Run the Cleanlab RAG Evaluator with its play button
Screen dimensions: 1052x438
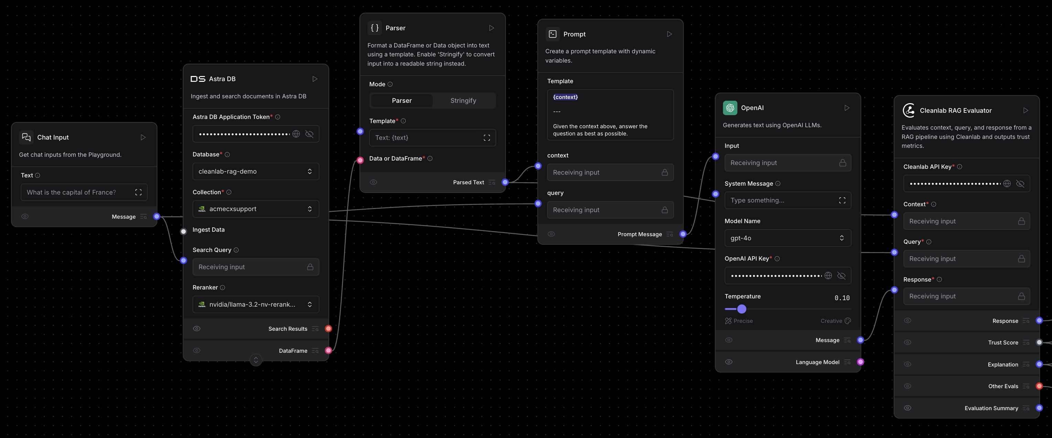(x=1026, y=110)
